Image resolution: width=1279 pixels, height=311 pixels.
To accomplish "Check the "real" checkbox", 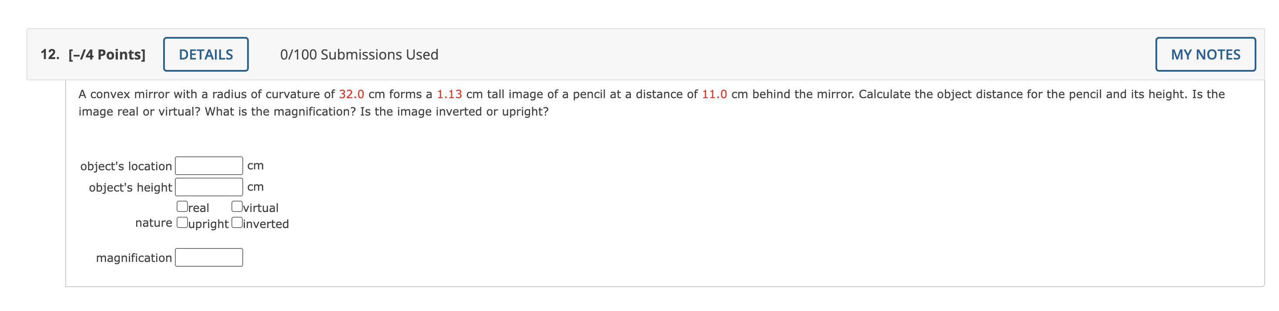I will [x=182, y=206].
